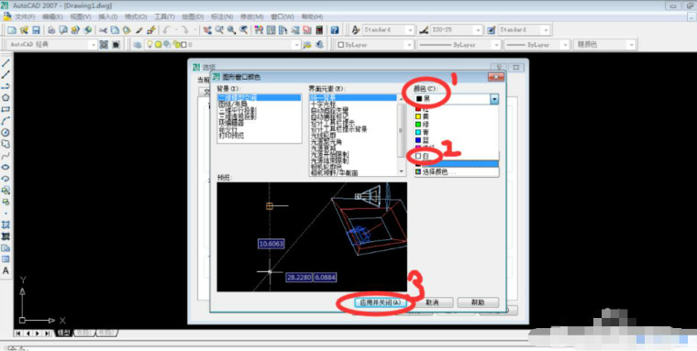The image size is (697, 351).
Task: Open the 文件(F) menu
Action: [25, 16]
